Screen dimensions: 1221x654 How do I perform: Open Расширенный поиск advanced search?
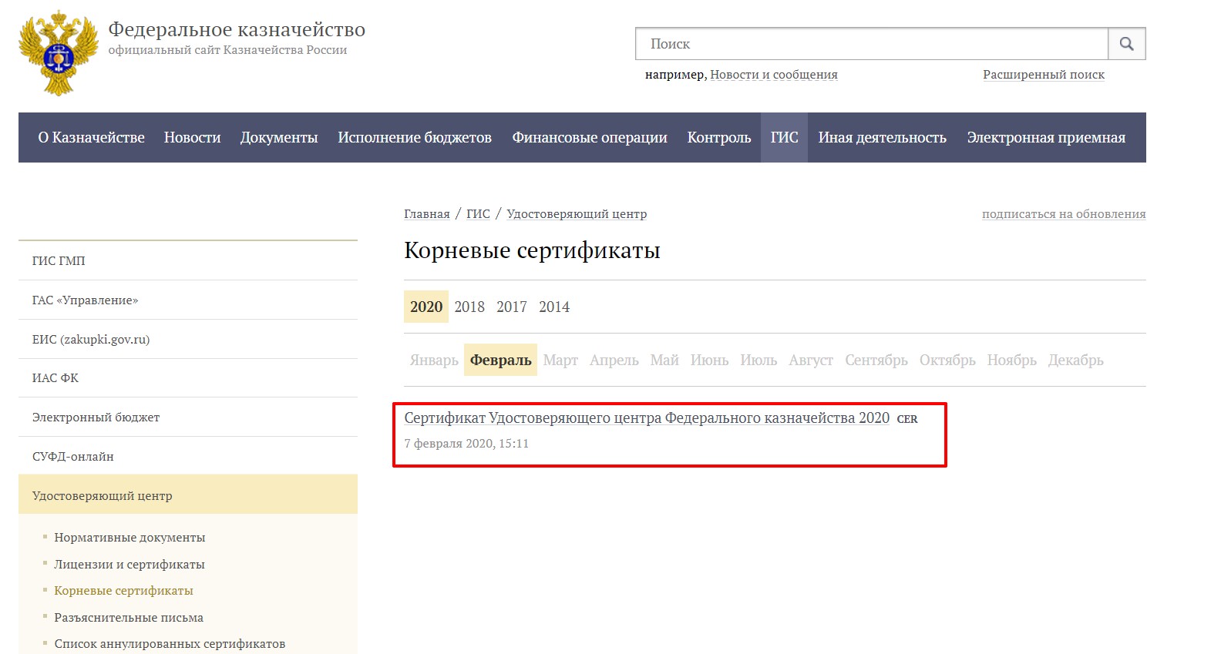coord(1044,75)
